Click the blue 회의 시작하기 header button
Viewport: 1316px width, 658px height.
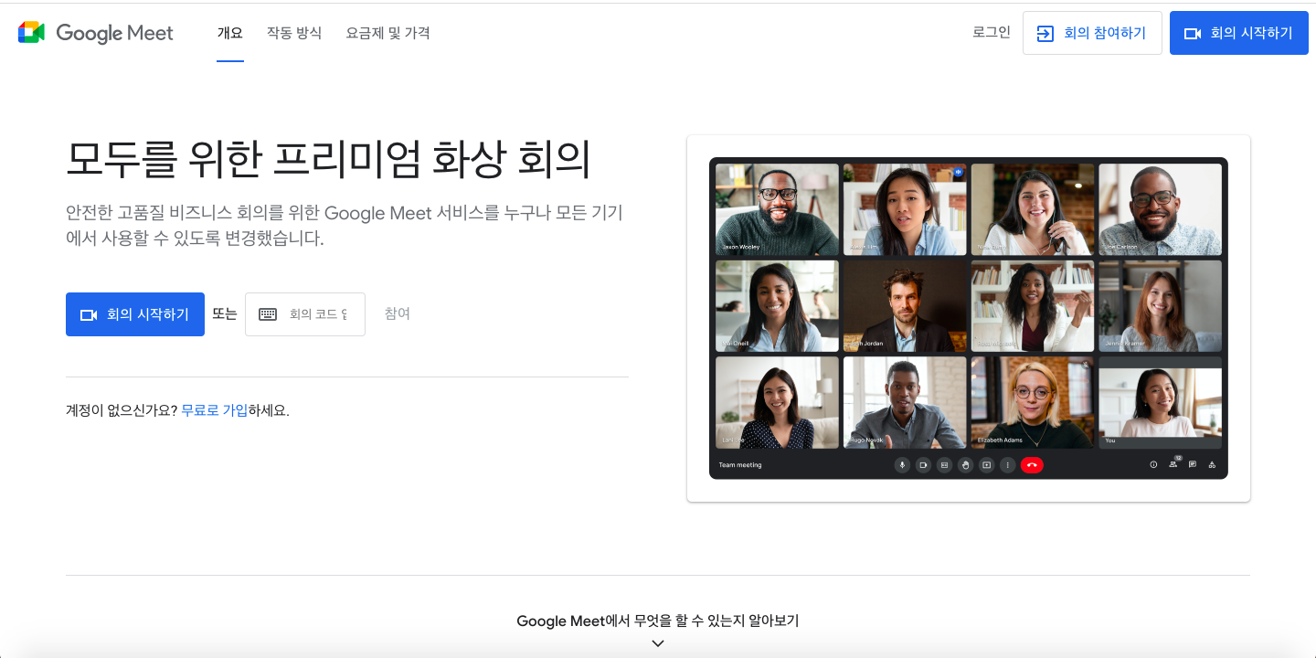pos(1239,33)
